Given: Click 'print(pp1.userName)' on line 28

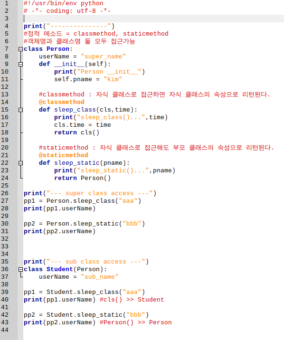Looking at the screenshot, I should click(x=60, y=208).
